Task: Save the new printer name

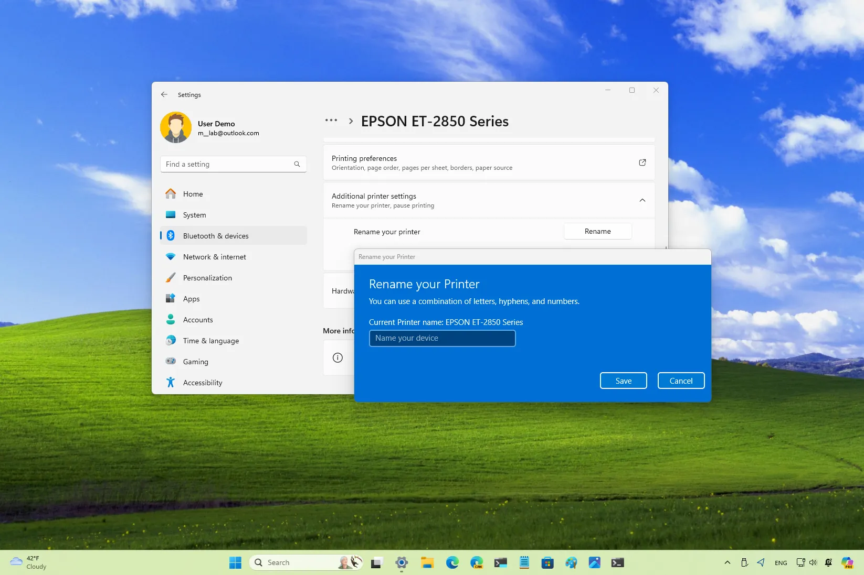Action: point(623,381)
